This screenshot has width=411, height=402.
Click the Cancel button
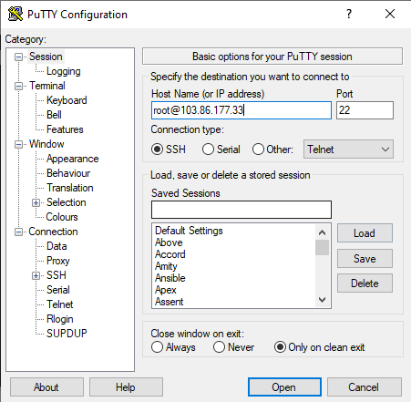tap(364, 387)
